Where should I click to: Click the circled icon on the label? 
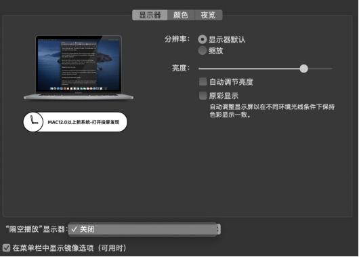tap(33, 122)
